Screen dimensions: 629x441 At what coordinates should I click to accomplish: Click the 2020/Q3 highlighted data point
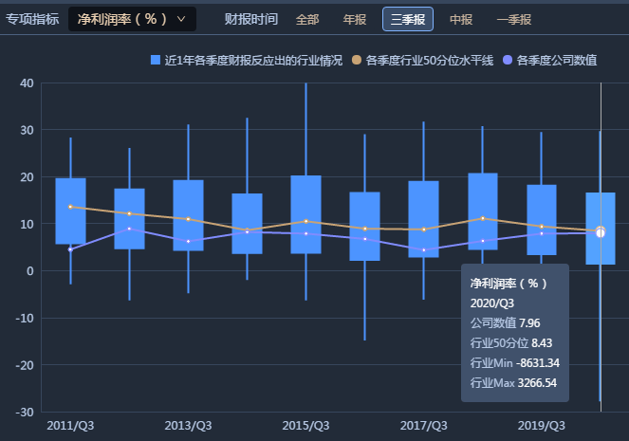click(x=601, y=231)
